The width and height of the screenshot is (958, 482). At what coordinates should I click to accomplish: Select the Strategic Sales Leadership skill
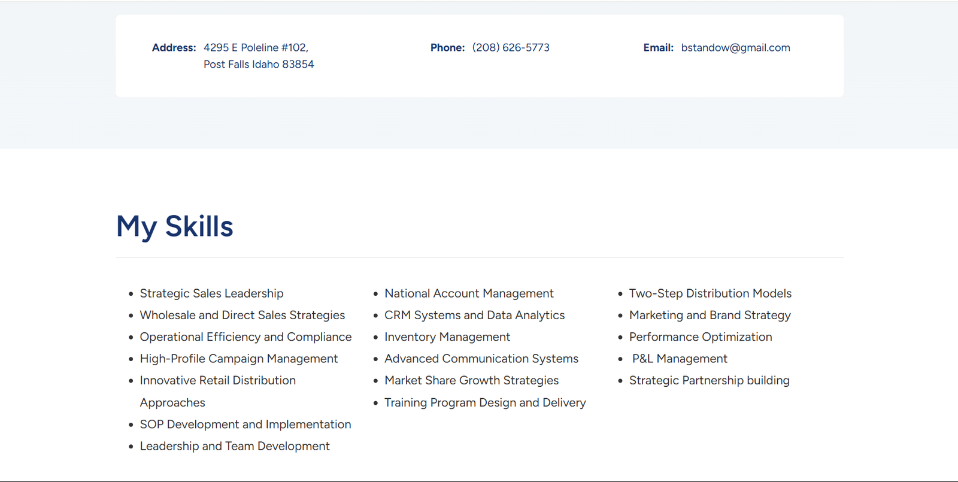pyautogui.click(x=211, y=293)
